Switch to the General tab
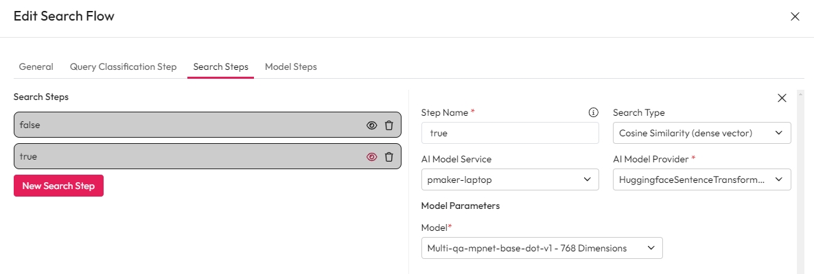 [36, 67]
